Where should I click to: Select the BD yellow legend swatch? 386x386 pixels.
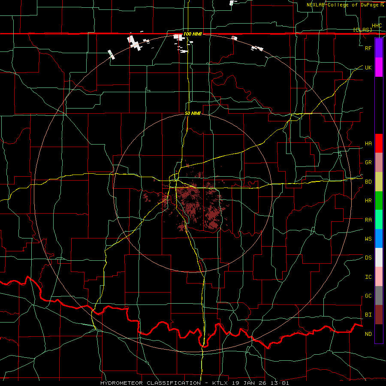tap(379, 181)
